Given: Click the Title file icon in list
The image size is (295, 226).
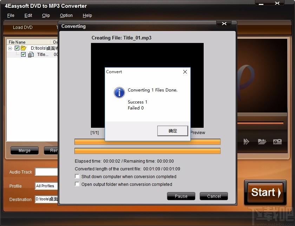Looking at the screenshot, I should (31, 55).
